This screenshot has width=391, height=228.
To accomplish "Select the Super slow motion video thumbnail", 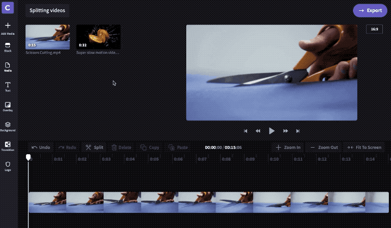I will pyautogui.click(x=98, y=37).
